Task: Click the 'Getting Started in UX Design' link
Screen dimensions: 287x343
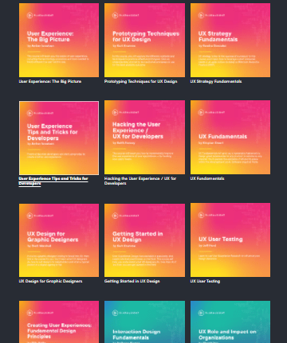Action: pyautogui.click(x=132, y=281)
